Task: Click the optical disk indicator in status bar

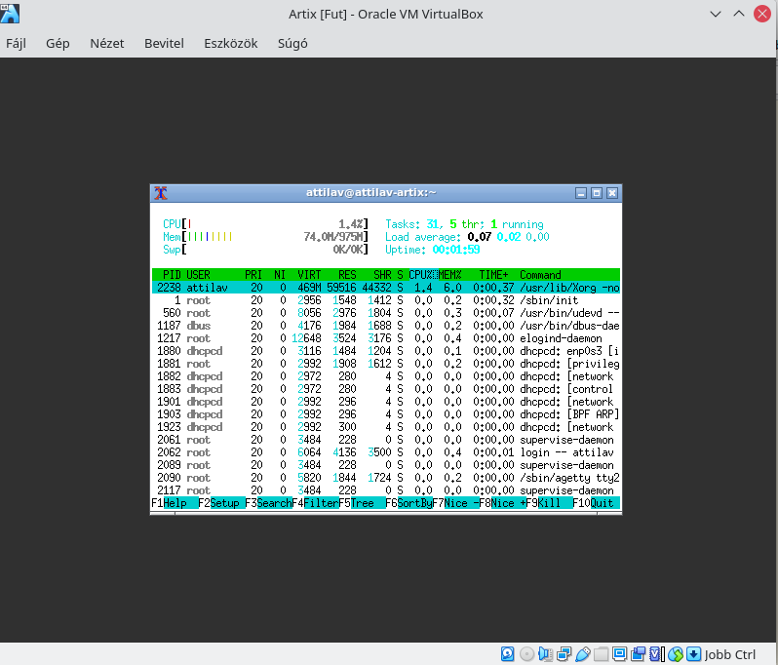Action: [526, 654]
